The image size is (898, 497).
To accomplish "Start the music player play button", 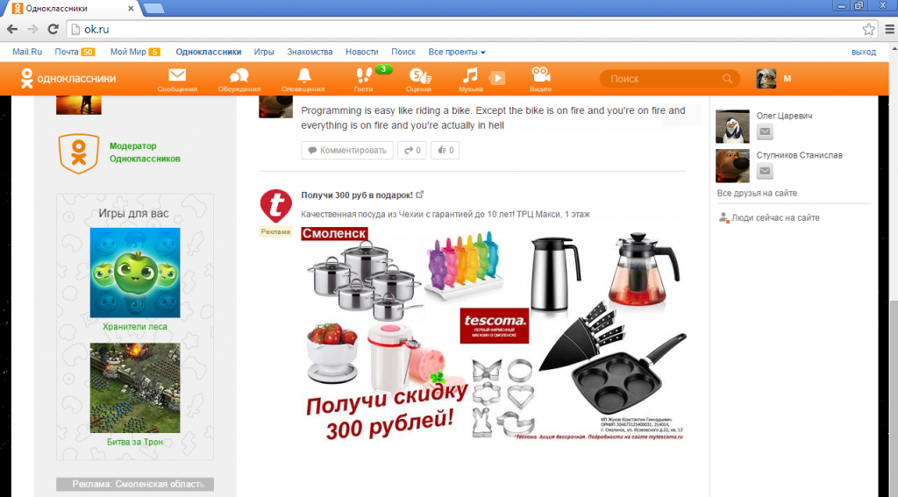I will [x=497, y=78].
